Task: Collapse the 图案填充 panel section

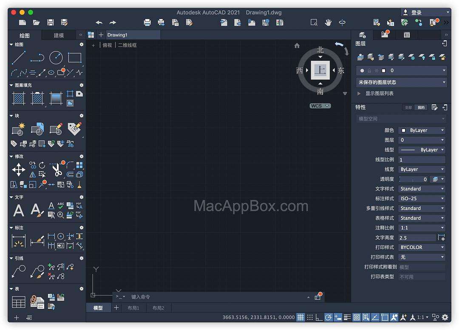Action: click(x=11, y=85)
